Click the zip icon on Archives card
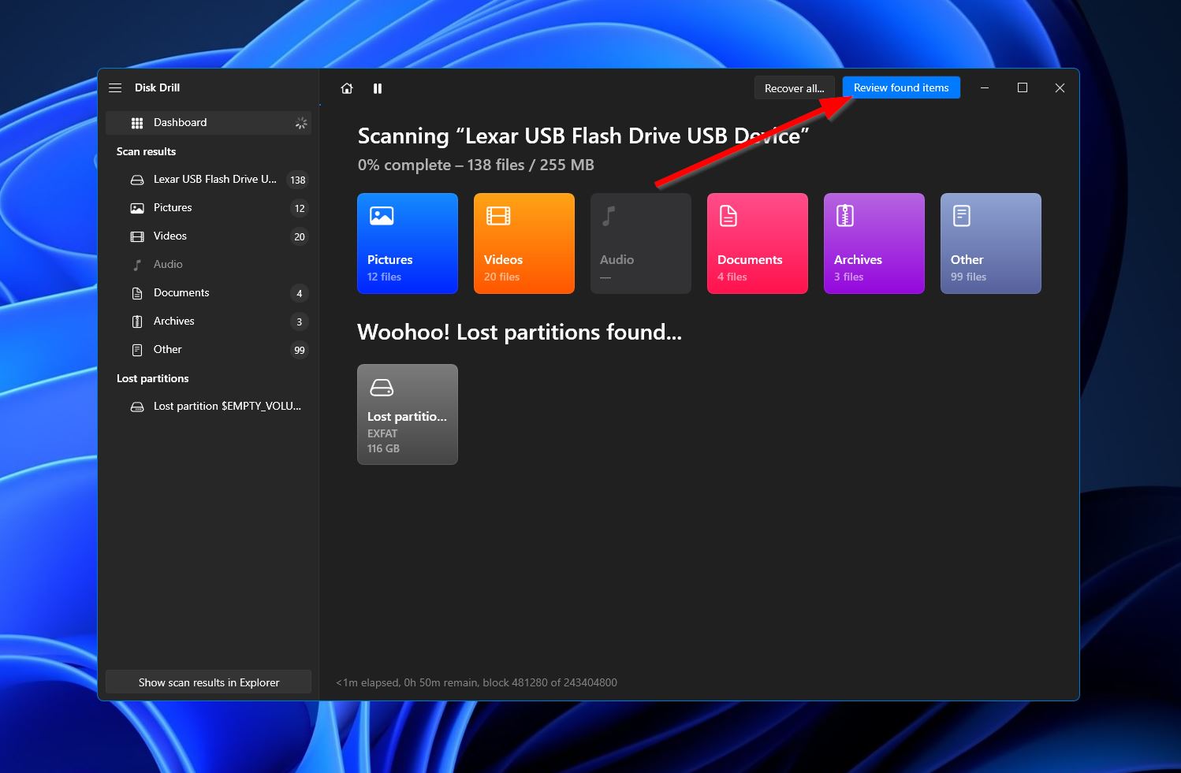1181x773 pixels. [x=845, y=216]
